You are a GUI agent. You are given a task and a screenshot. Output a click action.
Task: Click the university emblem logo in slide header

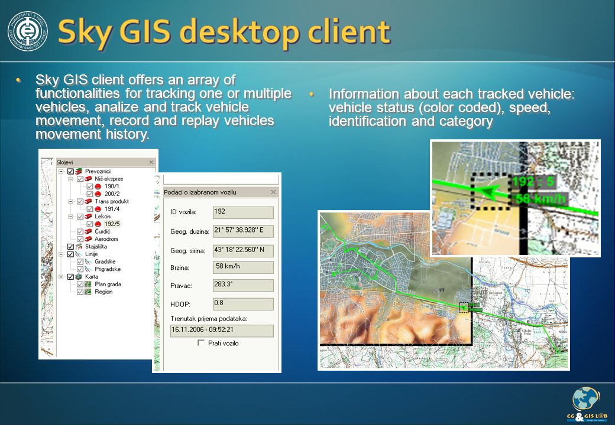[x=27, y=31]
